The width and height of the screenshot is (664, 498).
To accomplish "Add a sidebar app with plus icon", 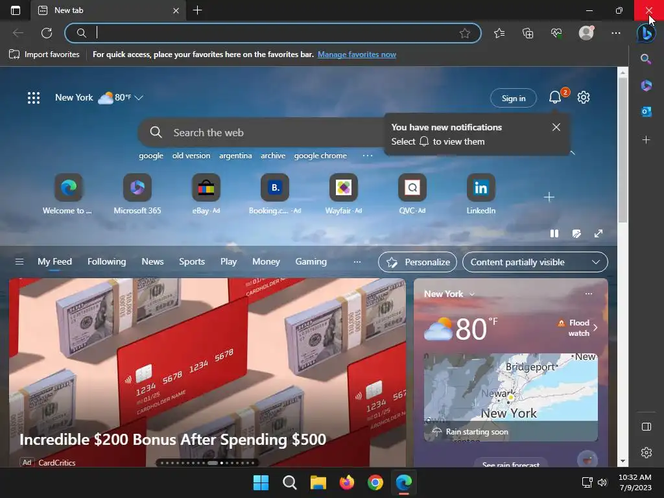I will pyautogui.click(x=646, y=140).
